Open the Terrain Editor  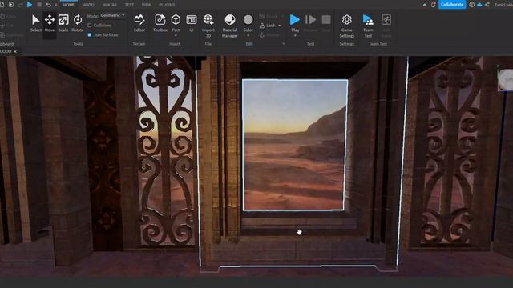[139, 23]
